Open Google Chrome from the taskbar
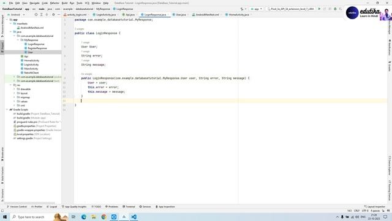This screenshot has height=221, width=392. (x=104, y=217)
